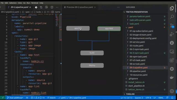Image resolution: width=177 pixels, height=100 pixels.
Task: Open the preview pane more actions ellipsis
Action: [x=118, y=7]
